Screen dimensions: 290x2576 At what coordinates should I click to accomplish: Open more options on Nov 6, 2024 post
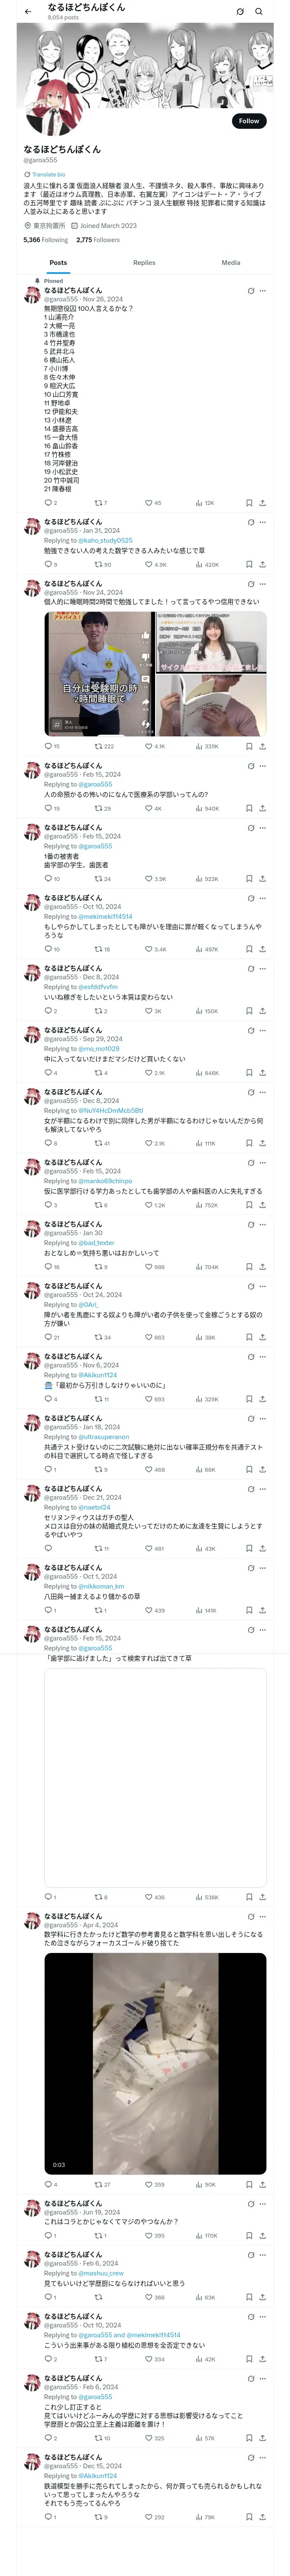tap(263, 1357)
